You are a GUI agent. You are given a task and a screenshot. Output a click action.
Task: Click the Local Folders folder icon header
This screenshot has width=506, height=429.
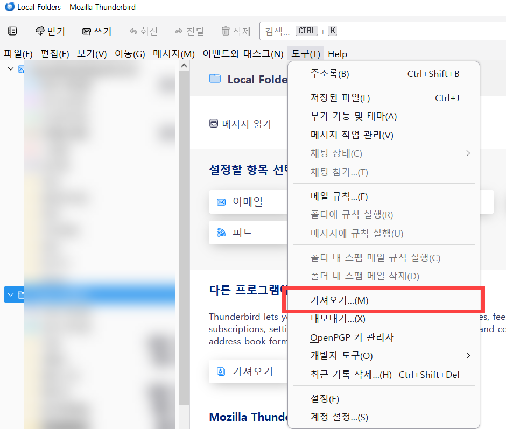(215, 79)
